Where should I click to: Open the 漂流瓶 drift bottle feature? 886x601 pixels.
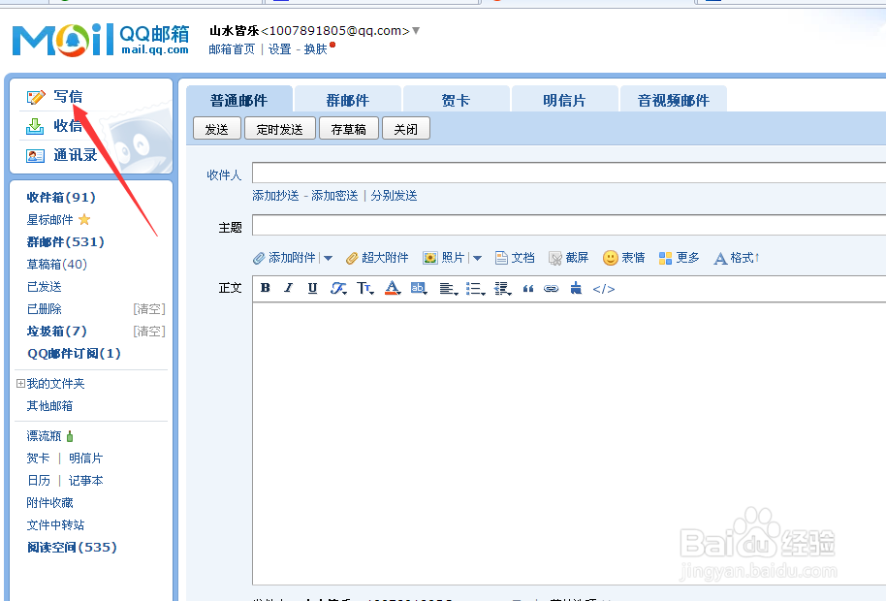point(44,434)
